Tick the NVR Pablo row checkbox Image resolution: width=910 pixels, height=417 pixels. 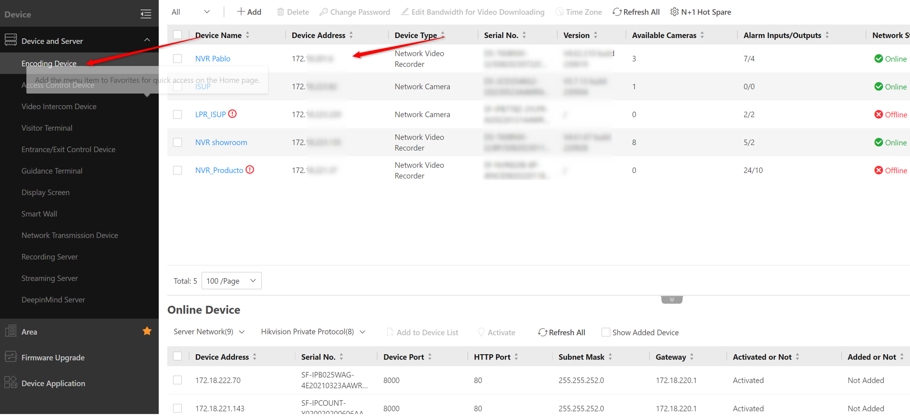coord(177,59)
